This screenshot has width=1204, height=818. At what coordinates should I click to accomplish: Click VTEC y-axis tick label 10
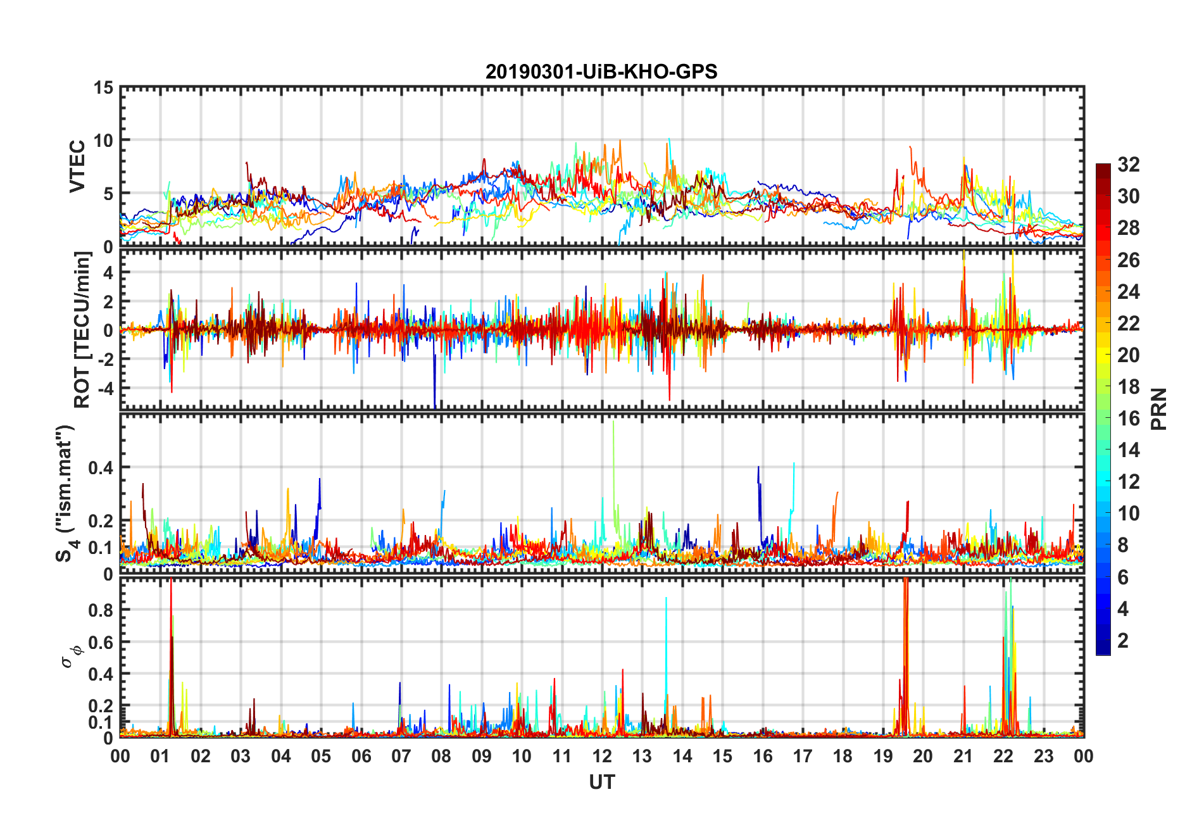point(103,141)
